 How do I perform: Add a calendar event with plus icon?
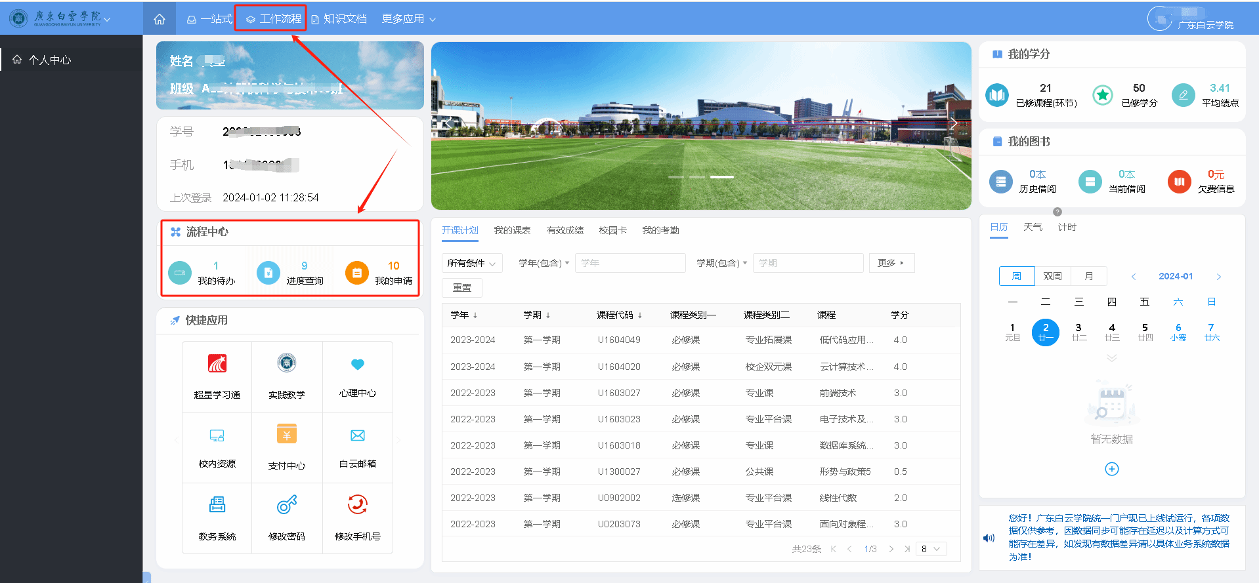pos(1111,469)
